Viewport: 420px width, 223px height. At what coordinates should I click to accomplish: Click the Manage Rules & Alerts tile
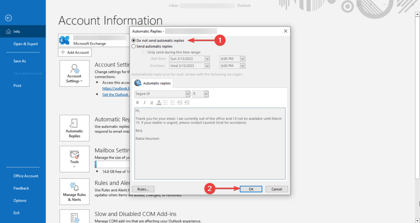click(75, 192)
